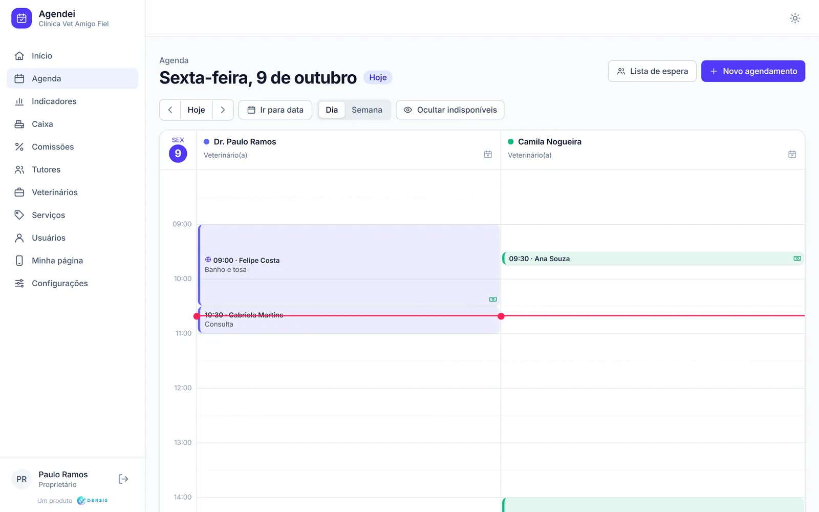
Task: Click payment icon on Felipe Costa appointment
Action: coord(493,299)
